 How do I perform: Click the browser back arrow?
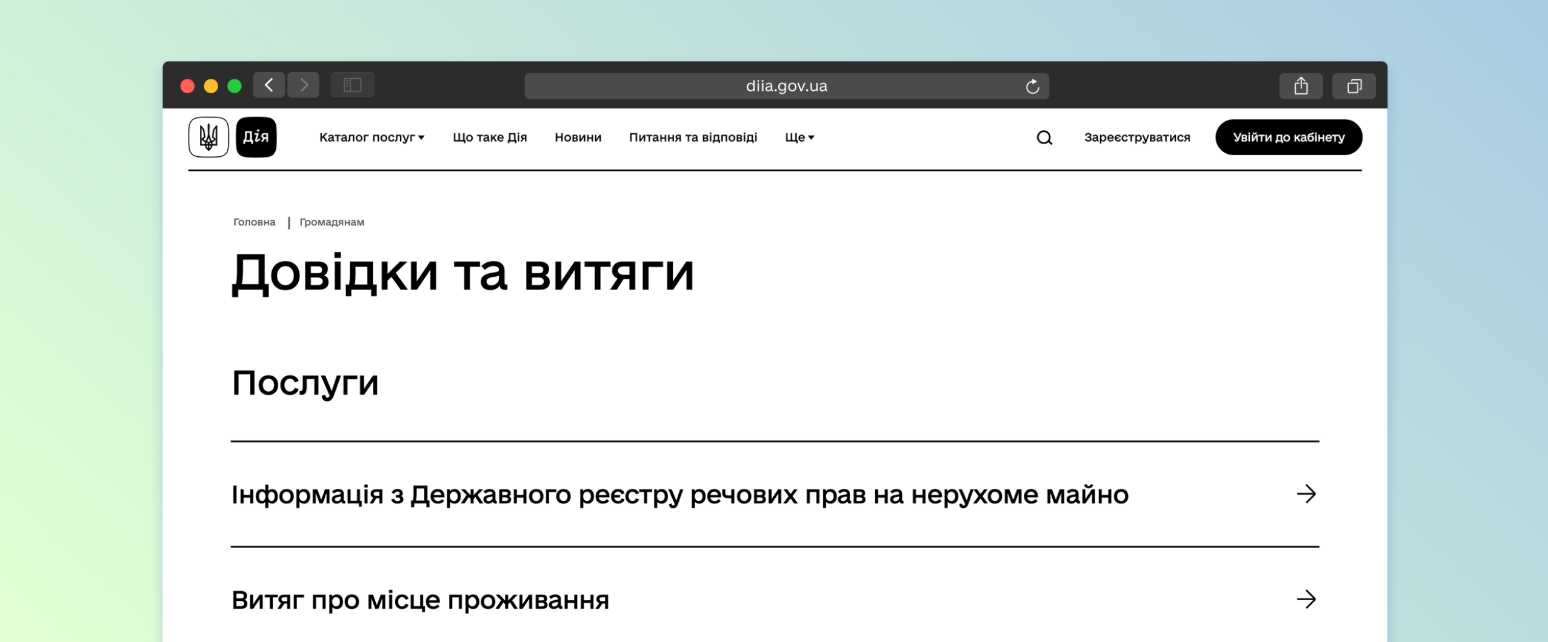click(x=270, y=85)
